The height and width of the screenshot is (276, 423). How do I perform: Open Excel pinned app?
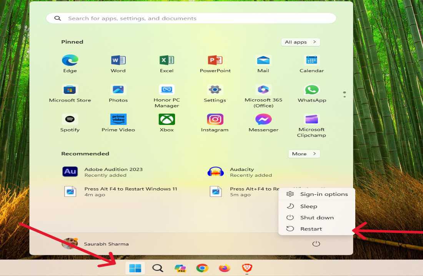(167, 64)
